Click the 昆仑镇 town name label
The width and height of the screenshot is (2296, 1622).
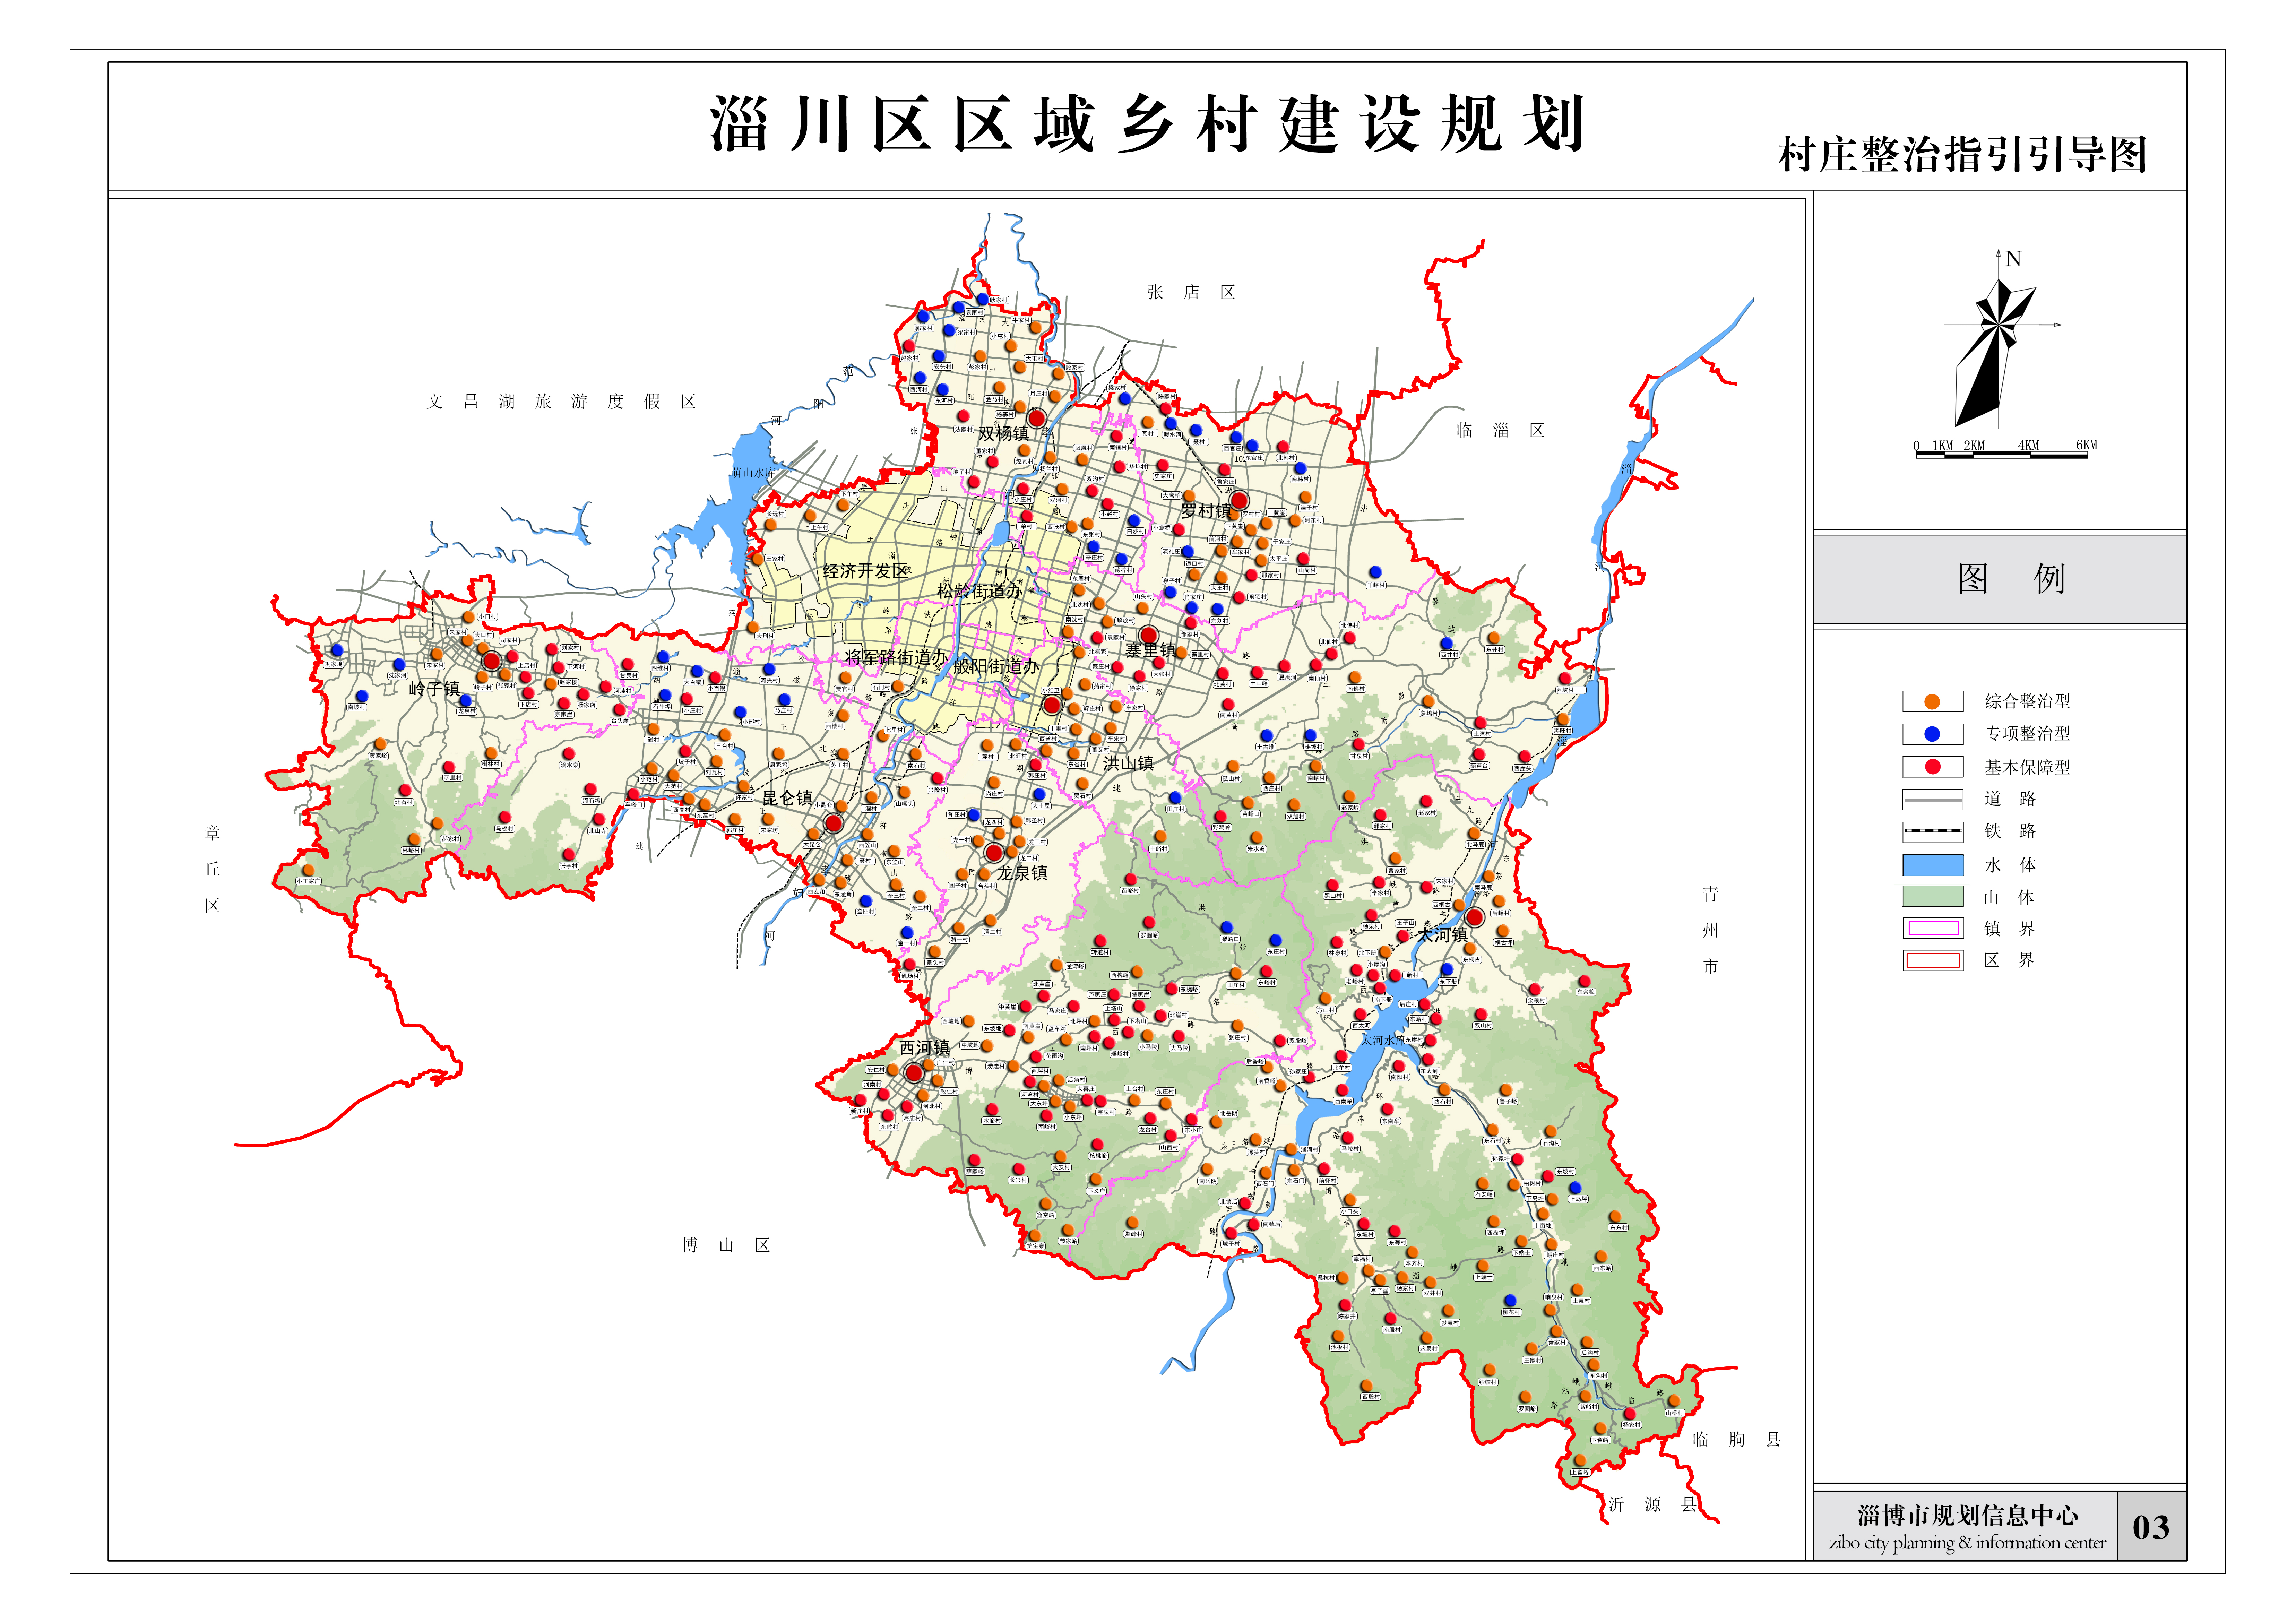coord(788,798)
